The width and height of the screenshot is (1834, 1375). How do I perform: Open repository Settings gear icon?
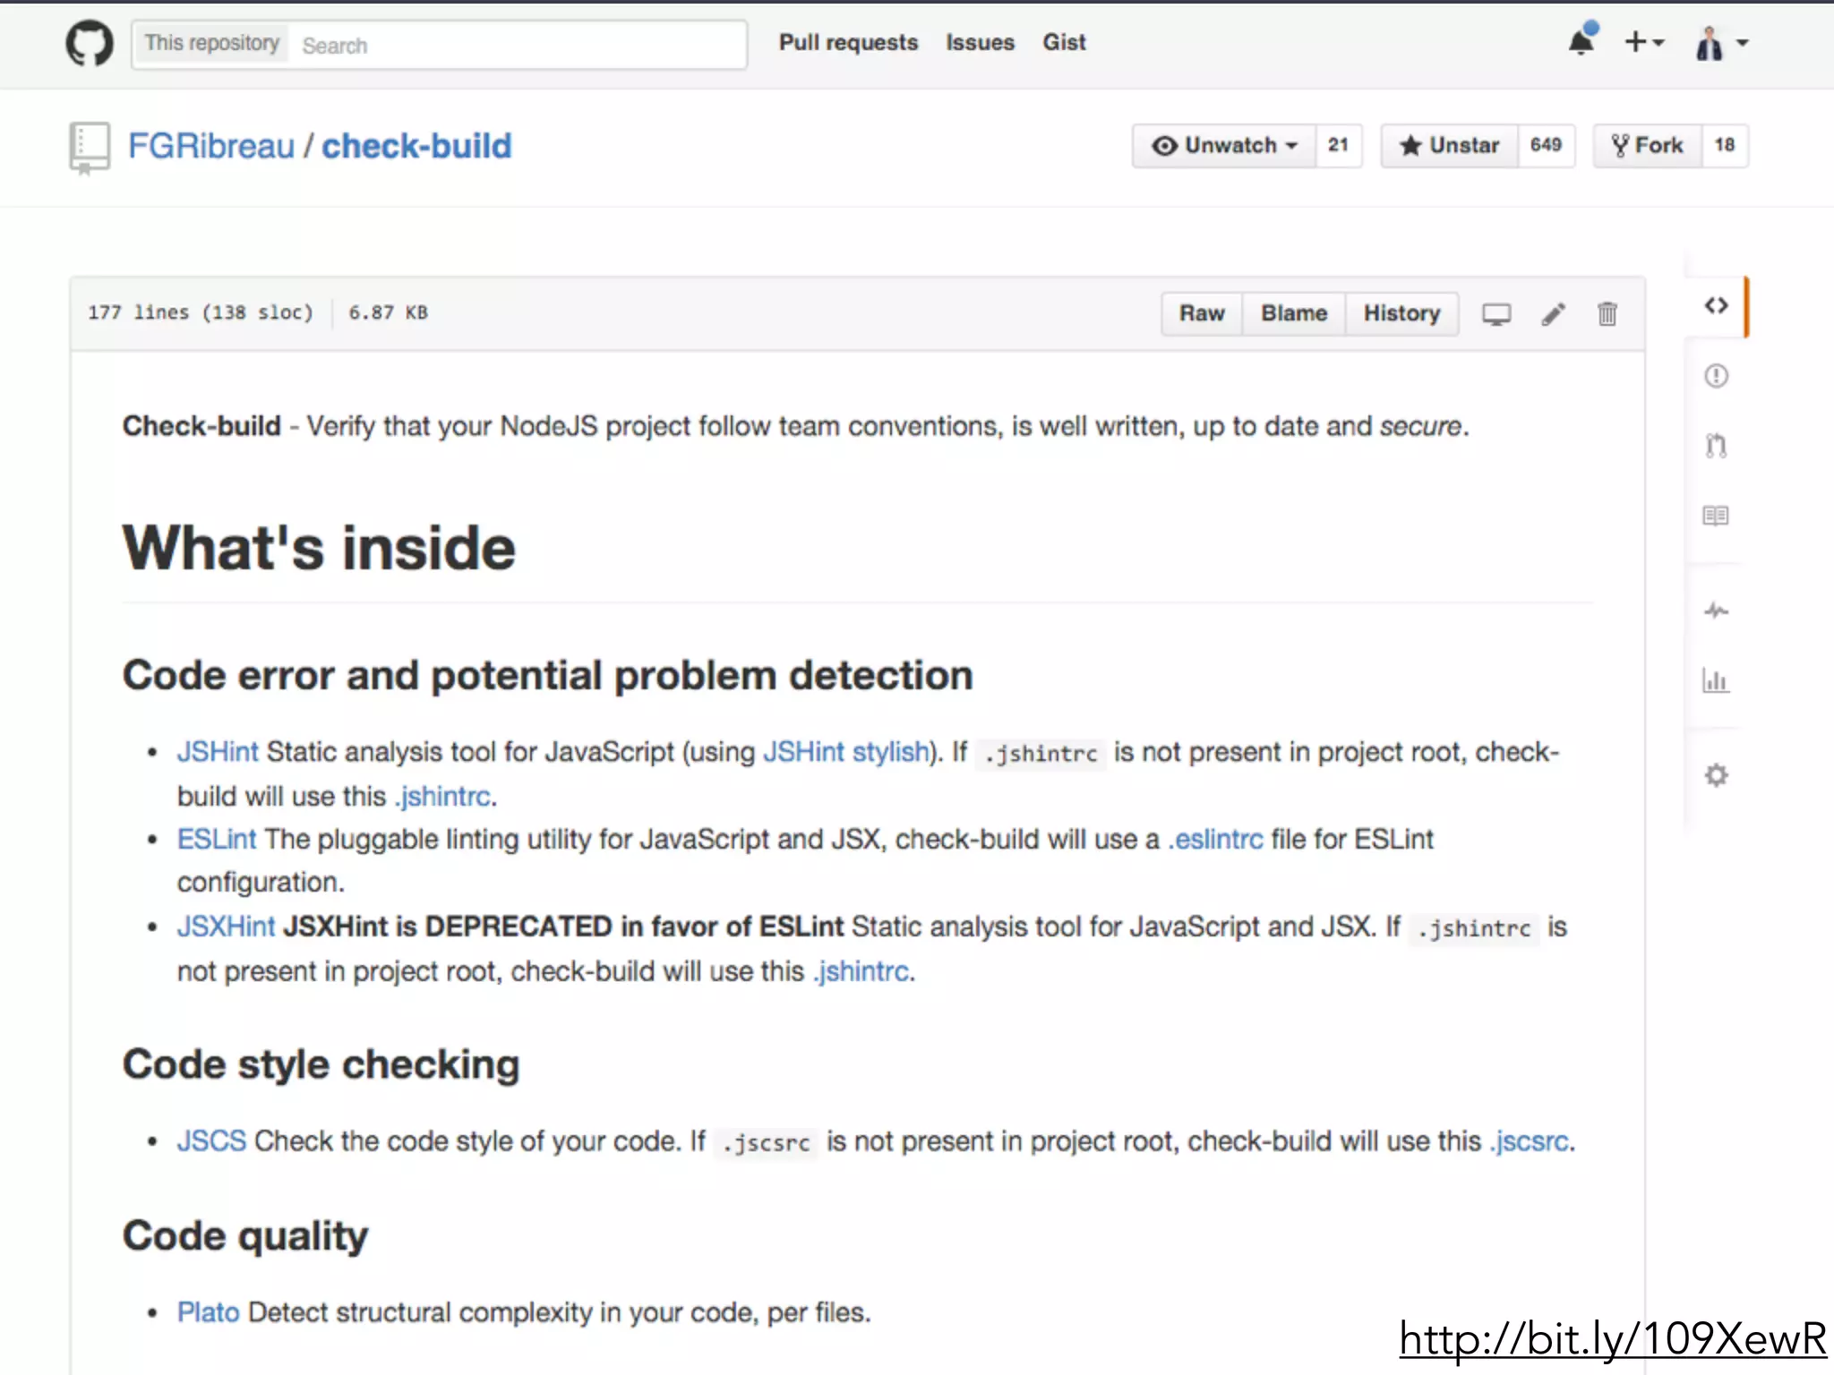click(x=1716, y=775)
